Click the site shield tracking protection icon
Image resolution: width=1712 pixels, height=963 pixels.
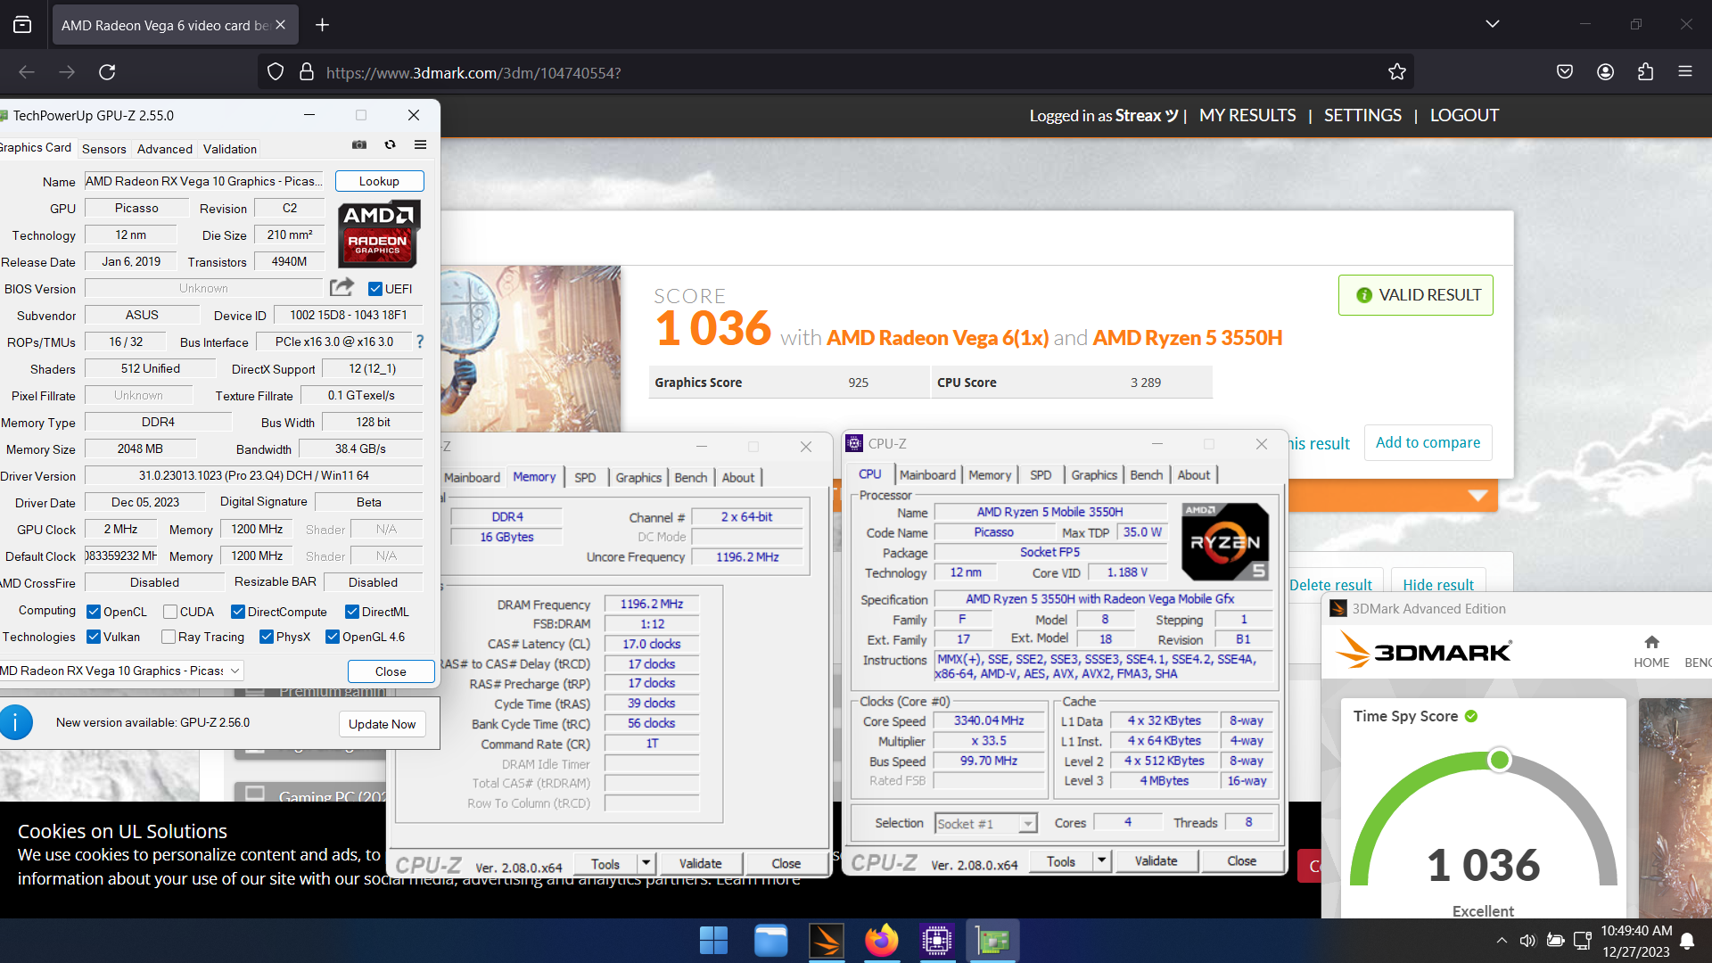coord(276,72)
